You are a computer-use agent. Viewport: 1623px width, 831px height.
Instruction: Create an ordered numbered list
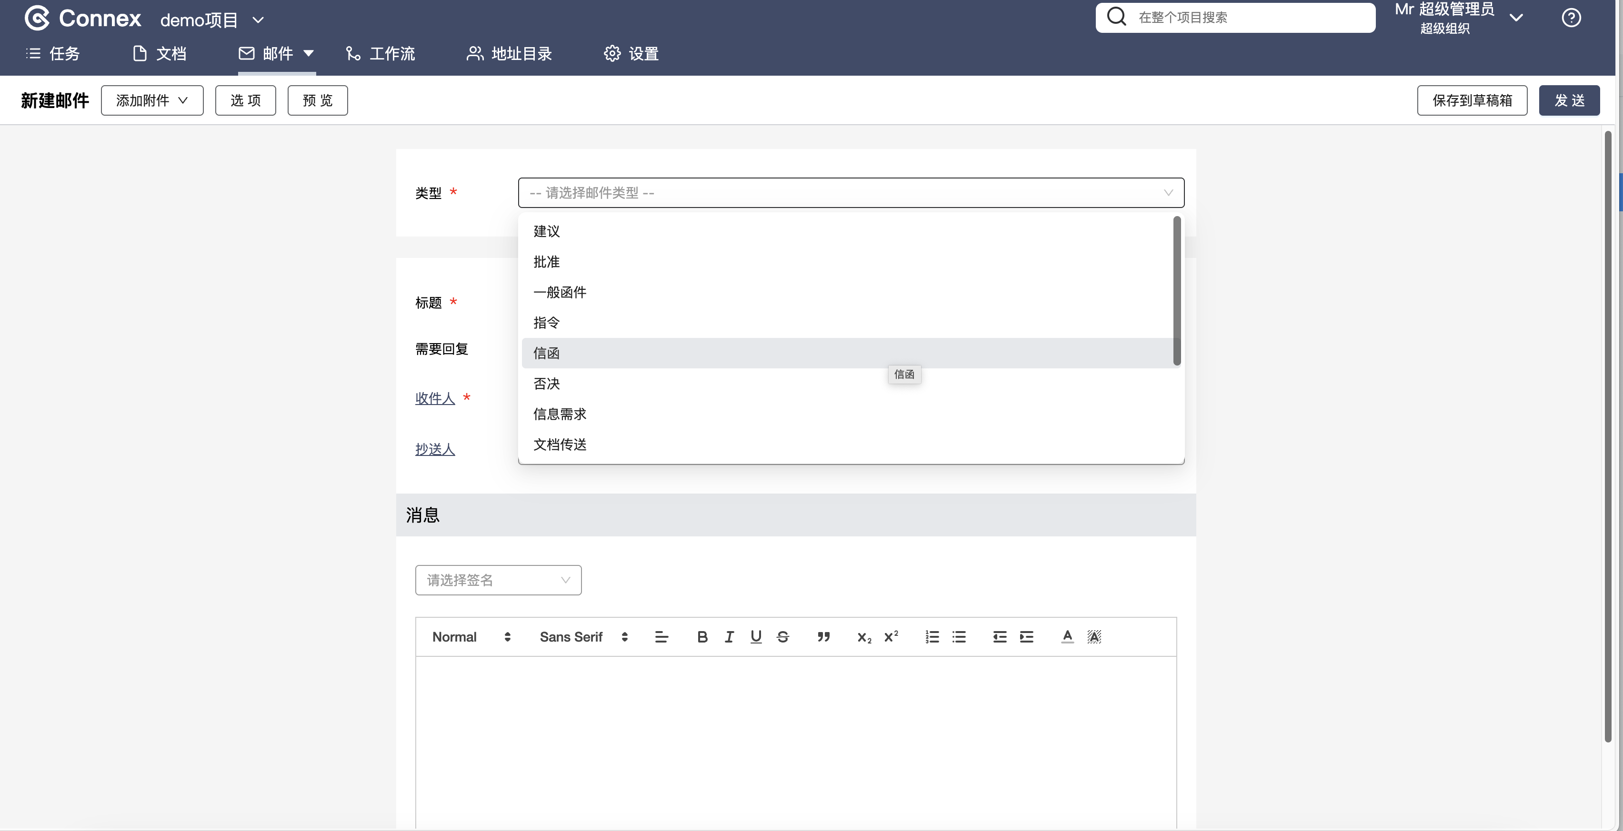coord(932,637)
